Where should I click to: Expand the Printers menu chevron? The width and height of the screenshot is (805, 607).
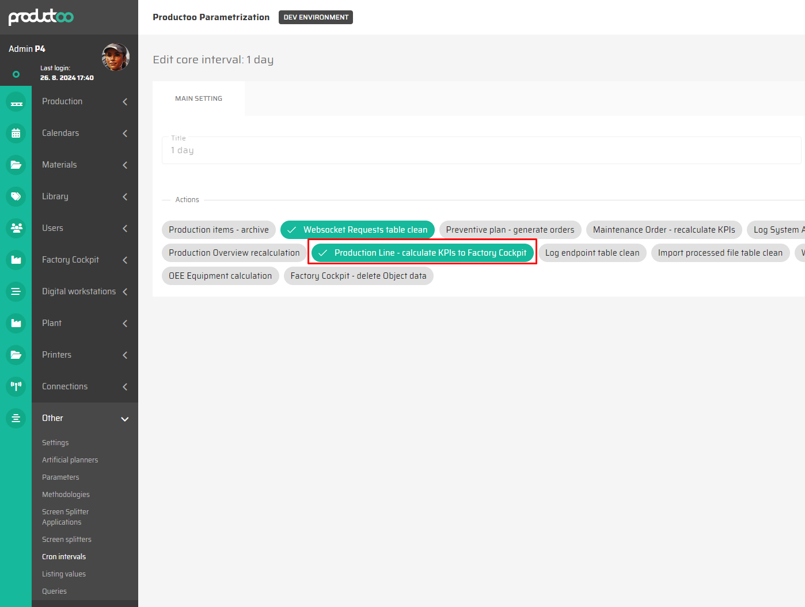[x=125, y=355]
